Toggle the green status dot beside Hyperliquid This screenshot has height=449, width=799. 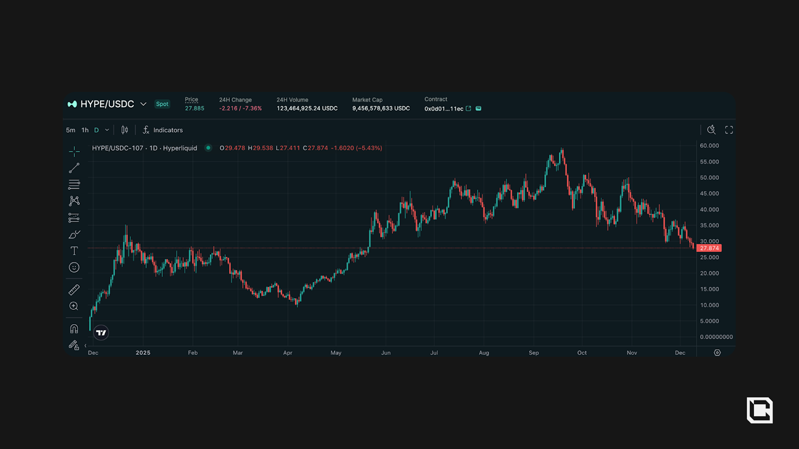208,148
